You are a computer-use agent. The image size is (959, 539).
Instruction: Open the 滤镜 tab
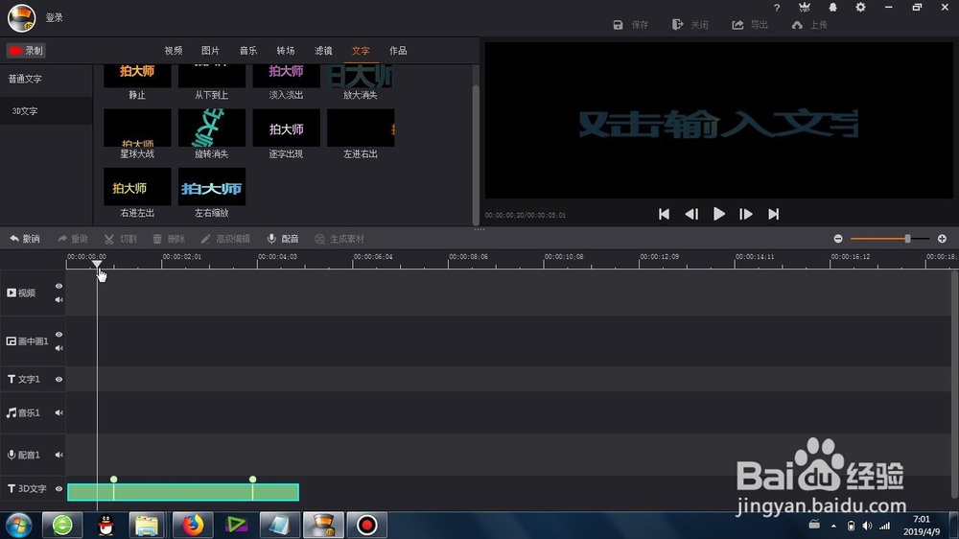pyautogui.click(x=323, y=51)
